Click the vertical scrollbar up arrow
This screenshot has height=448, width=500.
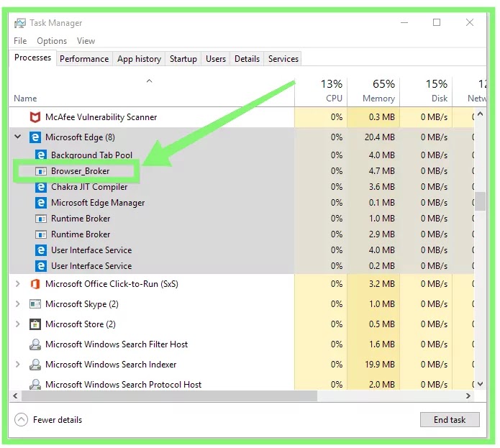(481, 114)
